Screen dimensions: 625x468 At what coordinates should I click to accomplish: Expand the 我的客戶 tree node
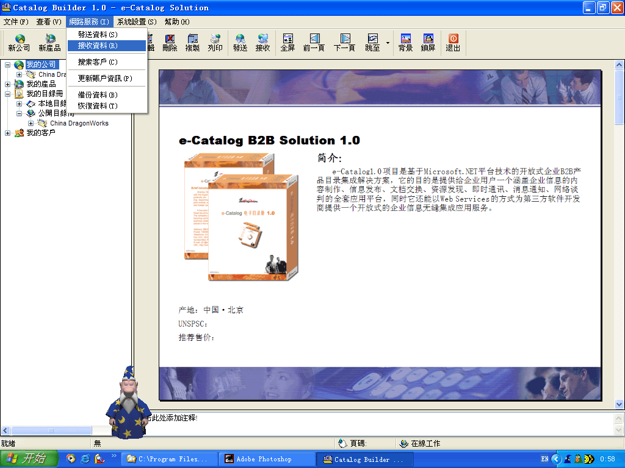(x=7, y=133)
